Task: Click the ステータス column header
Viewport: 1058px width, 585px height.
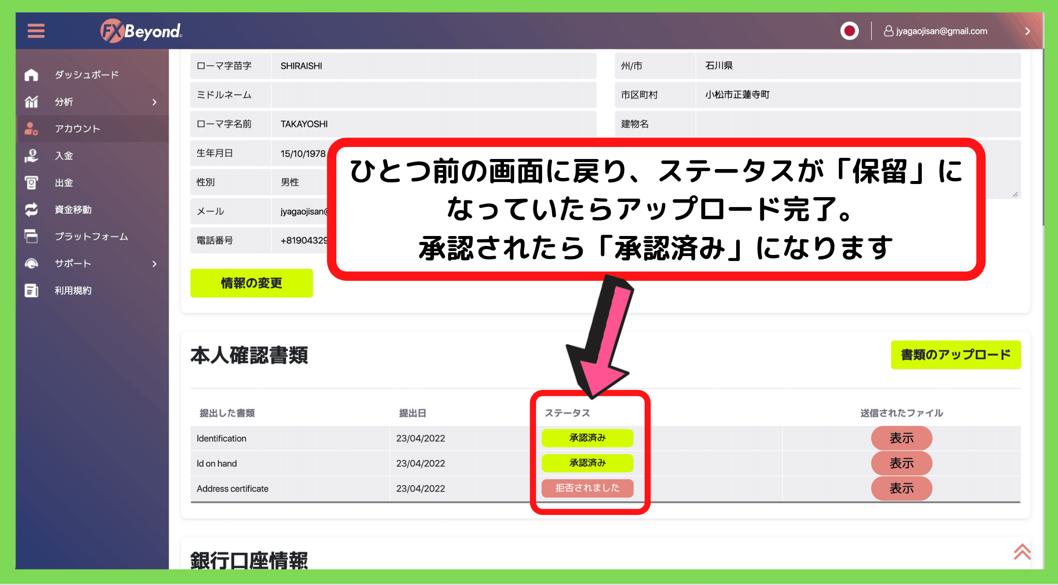Action: click(x=567, y=413)
